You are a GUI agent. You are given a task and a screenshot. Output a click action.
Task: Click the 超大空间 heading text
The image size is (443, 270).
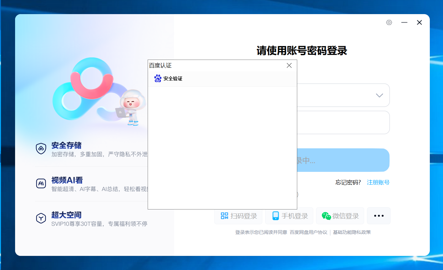tap(66, 215)
